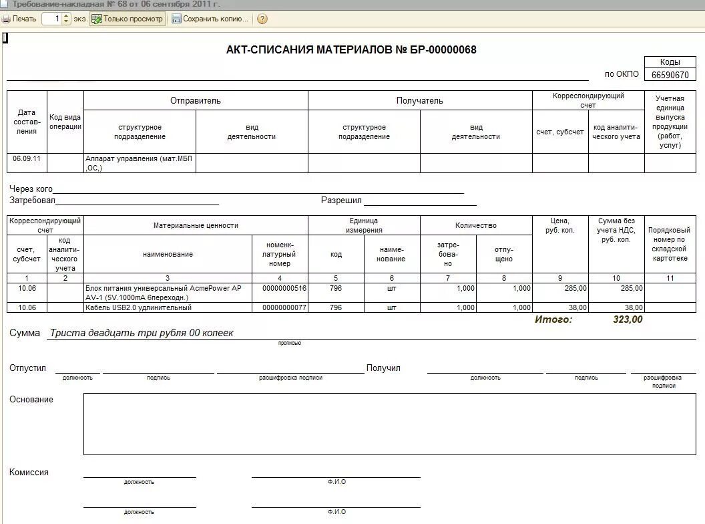Click the copies count input field
The width and height of the screenshot is (705, 524).
click(51, 19)
